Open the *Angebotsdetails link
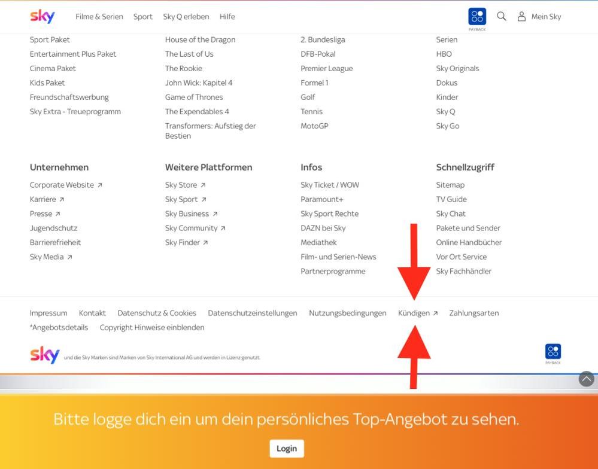The height and width of the screenshot is (469, 598). point(59,328)
